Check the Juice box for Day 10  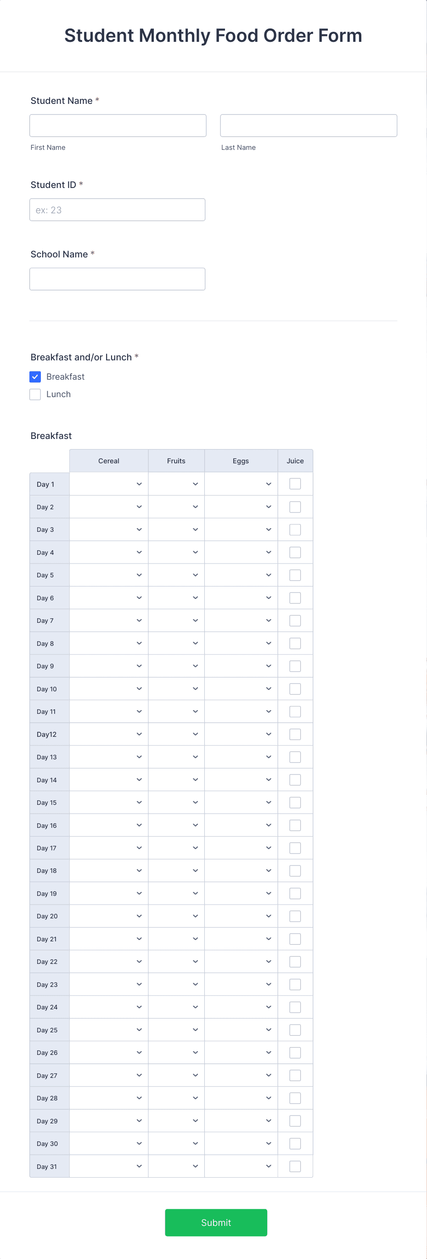point(295,688)
